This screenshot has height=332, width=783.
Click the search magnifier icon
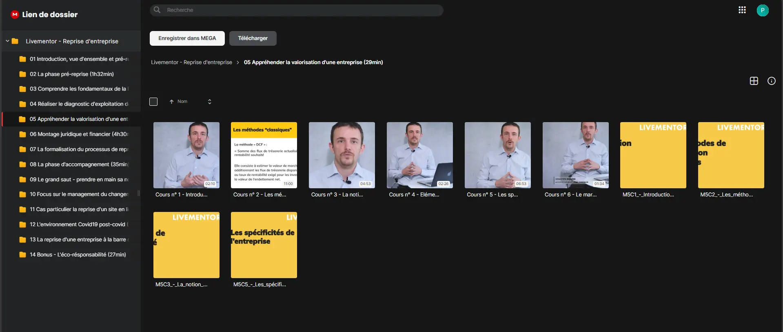(x=157, y=10)
